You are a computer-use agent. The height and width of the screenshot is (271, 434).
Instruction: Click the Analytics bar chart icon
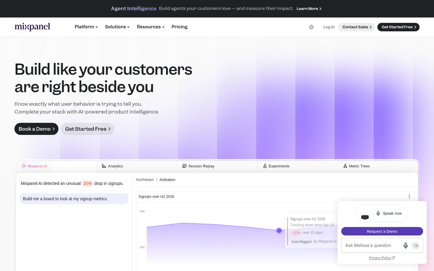[104, 166]
